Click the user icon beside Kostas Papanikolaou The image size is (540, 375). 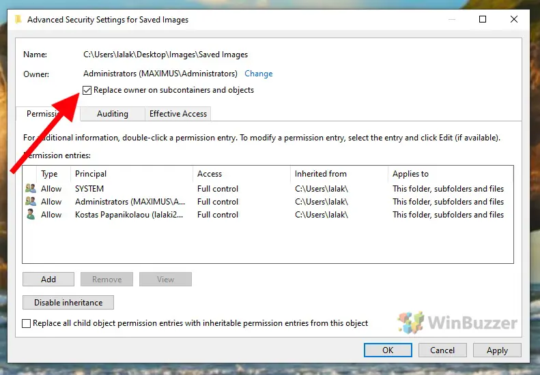pyautogui.click(x=31, y=214)
